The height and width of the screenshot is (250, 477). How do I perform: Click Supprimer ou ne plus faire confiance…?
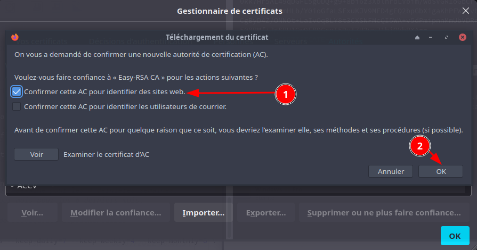(x=384, y=213)
